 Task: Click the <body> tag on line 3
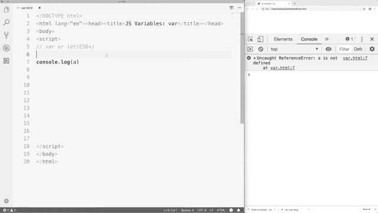pyautogui.click(x=45, y=31)
